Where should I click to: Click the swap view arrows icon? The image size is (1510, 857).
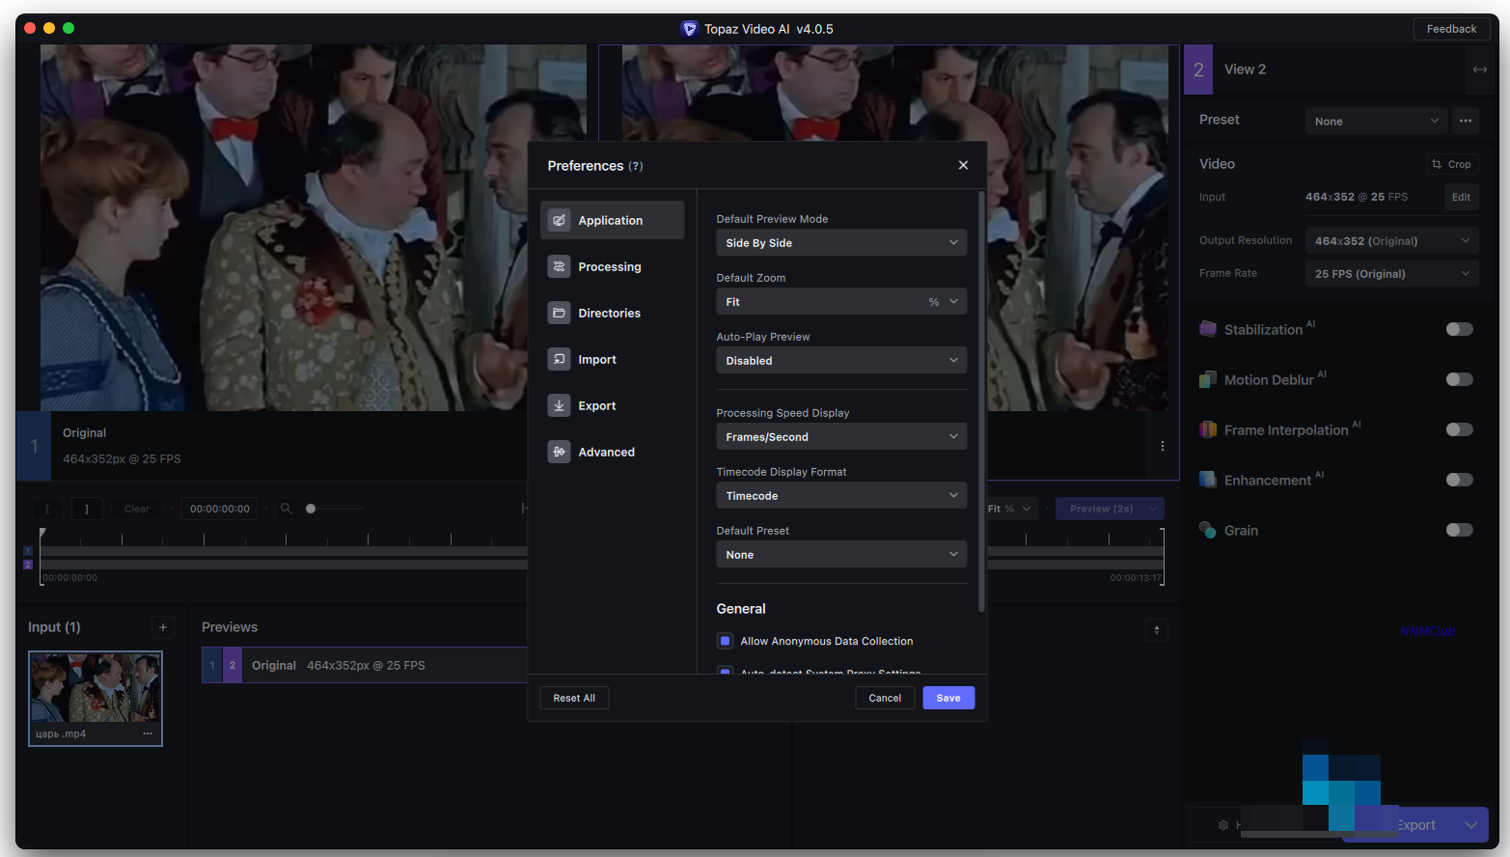tap(1479, 69)
